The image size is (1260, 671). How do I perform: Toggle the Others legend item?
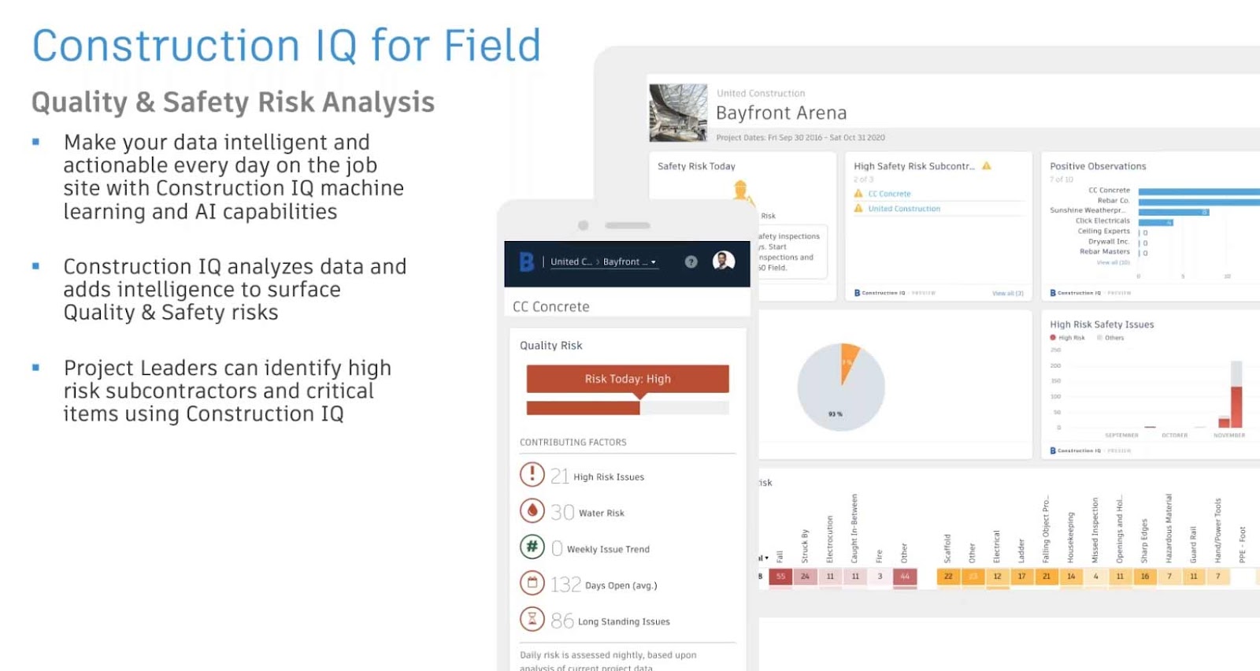(1110, 338)
